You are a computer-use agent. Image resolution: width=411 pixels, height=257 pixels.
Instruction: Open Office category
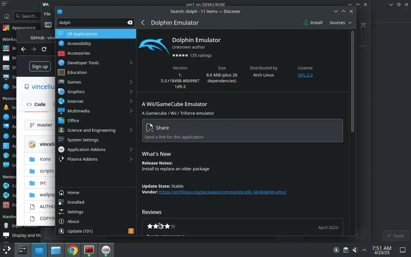(96, 120)
